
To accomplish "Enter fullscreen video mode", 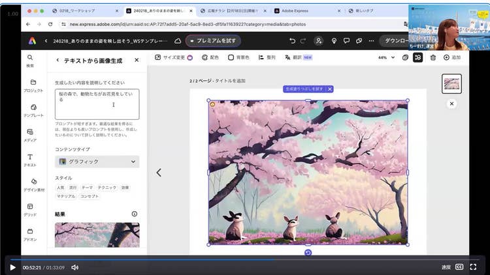I will coord(473,267).
